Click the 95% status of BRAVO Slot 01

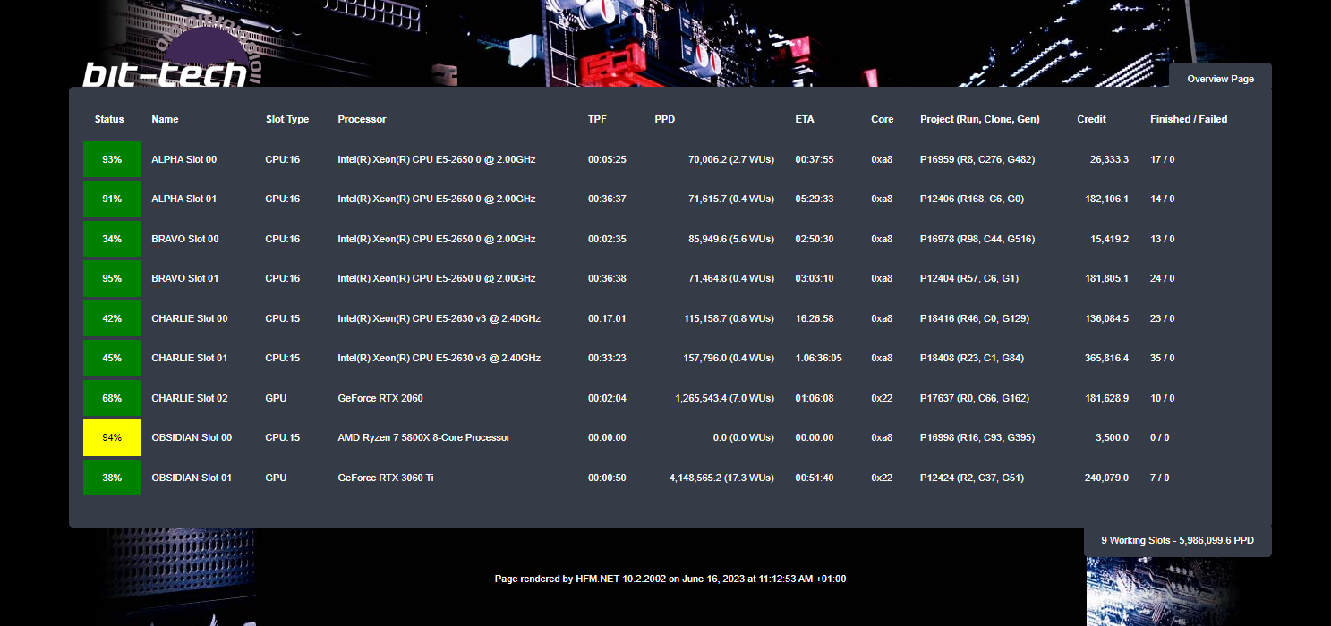(x=112, y=278)
